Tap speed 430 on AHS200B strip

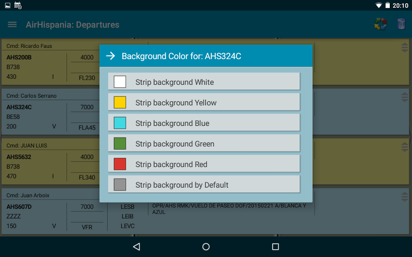point(11,77)
